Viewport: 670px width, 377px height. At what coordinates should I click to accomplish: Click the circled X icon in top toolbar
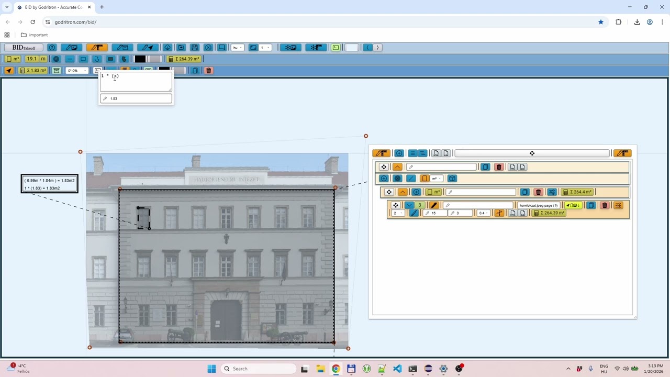pyautogui.click(x=208, y=48)
